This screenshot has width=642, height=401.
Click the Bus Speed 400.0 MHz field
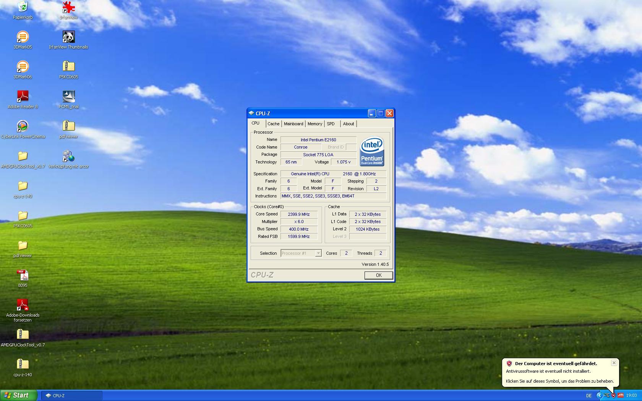[299, 229]
